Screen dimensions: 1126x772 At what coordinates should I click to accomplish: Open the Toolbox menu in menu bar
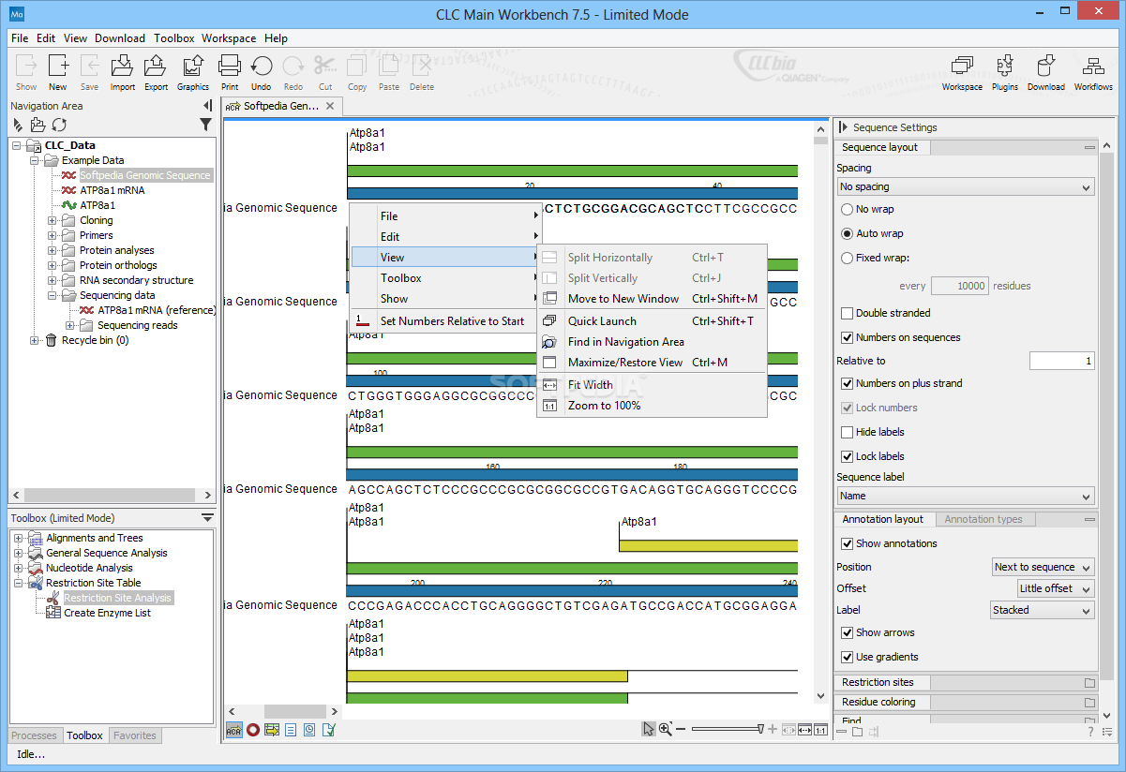[x=174, y=38]
